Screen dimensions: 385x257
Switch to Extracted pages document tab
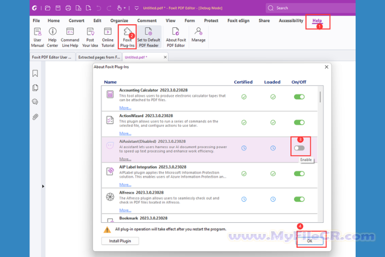99,57
